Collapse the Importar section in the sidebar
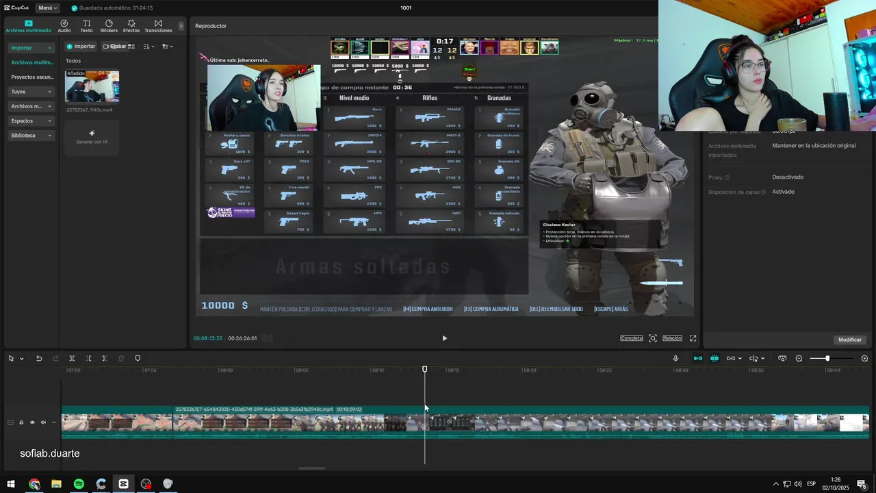 click(x=31, y=48)
